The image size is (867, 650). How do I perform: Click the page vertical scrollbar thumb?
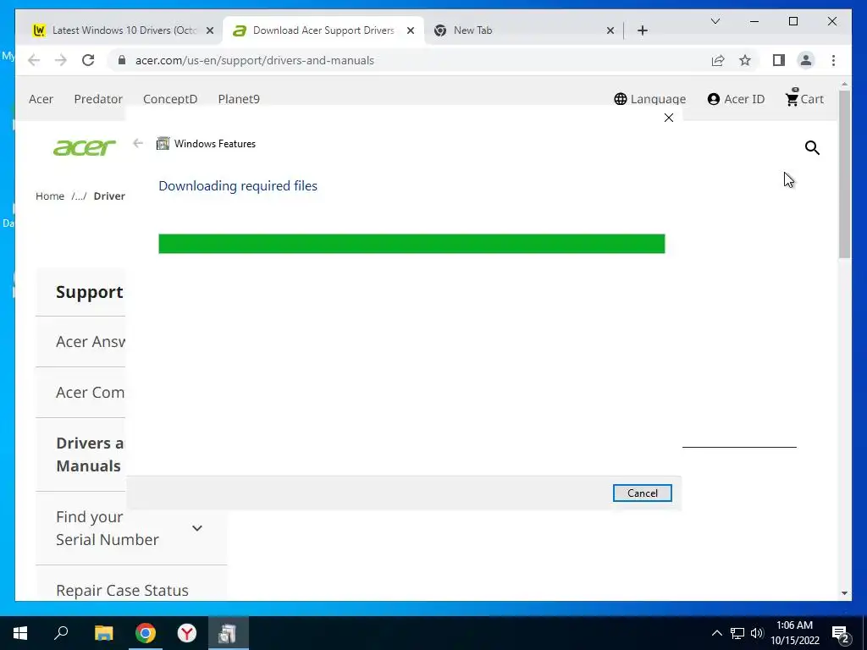[844, 175]
